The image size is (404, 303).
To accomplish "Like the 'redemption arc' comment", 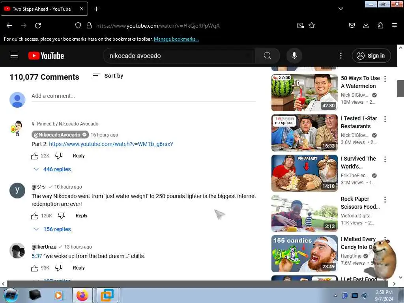I will coord(35,216).
